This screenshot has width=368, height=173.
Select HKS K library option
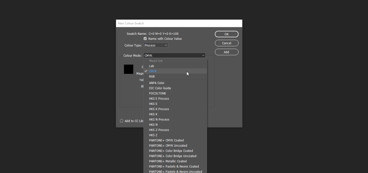coord(153,114)
